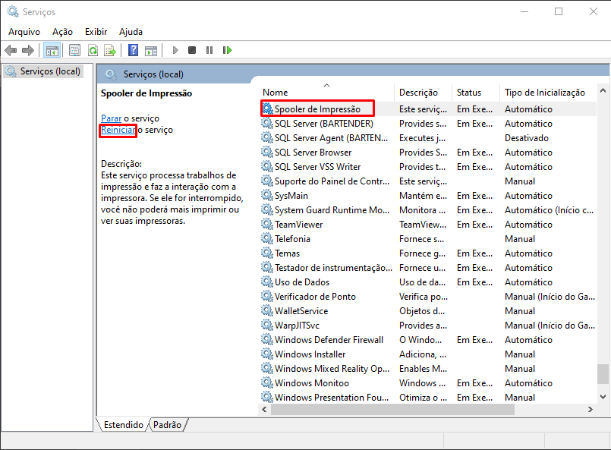Click the Stop Service square icon
This screenshot has width=611, height=450.
192,50
